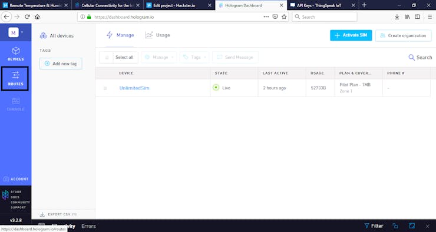This screenshot has height=232, width=436.
Task: Tick the UnlimitedSim row checkbox
Action: coord(105,88)
